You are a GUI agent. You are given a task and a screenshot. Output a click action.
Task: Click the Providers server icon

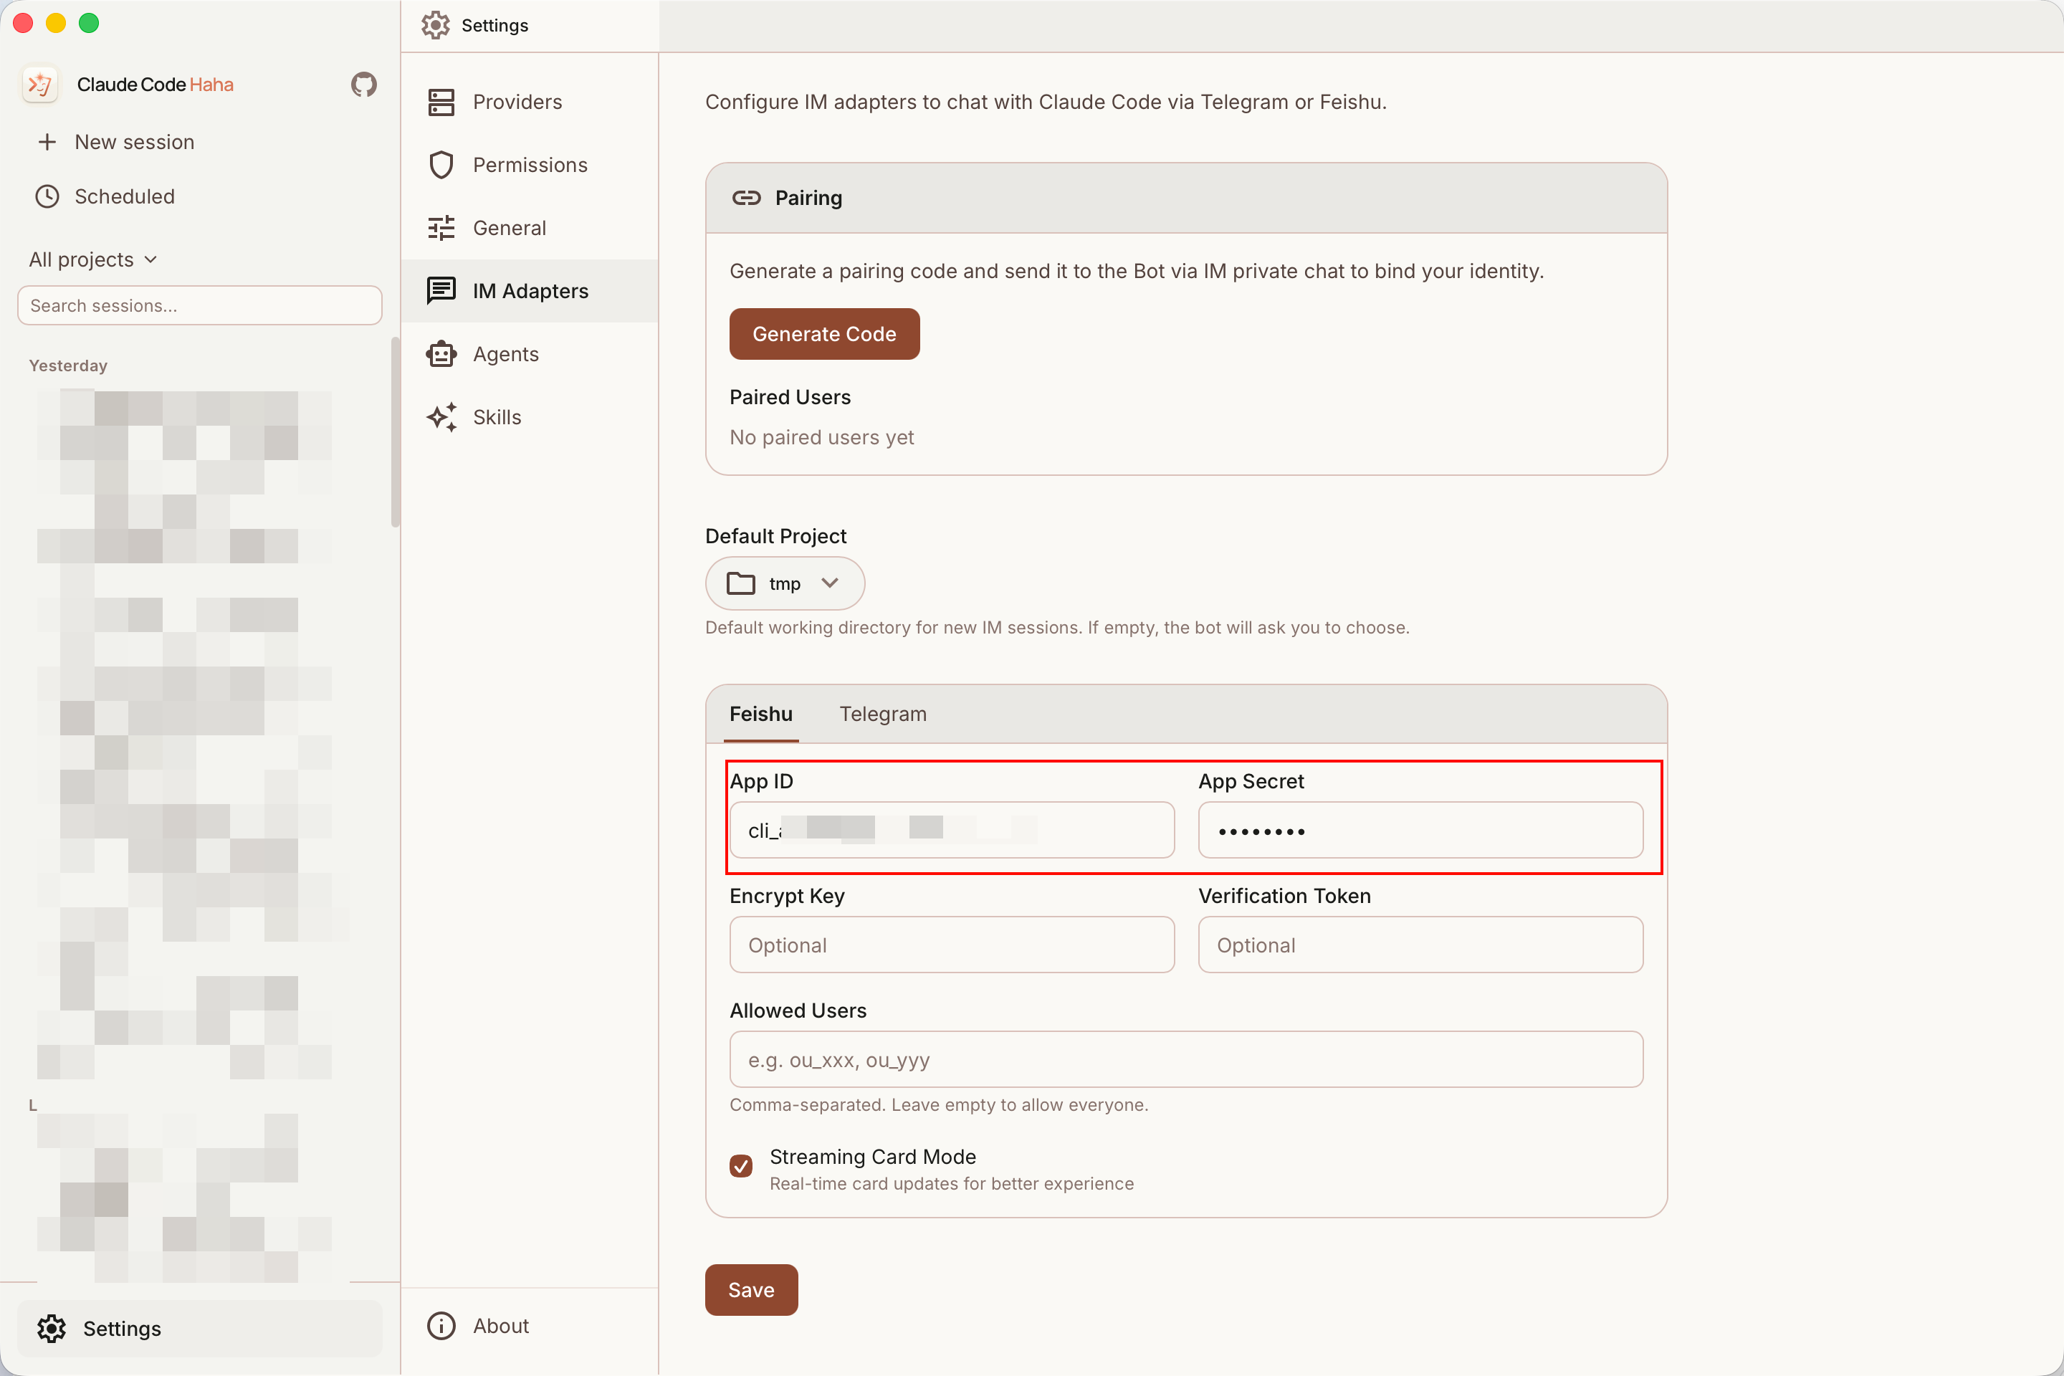point(441,102)
